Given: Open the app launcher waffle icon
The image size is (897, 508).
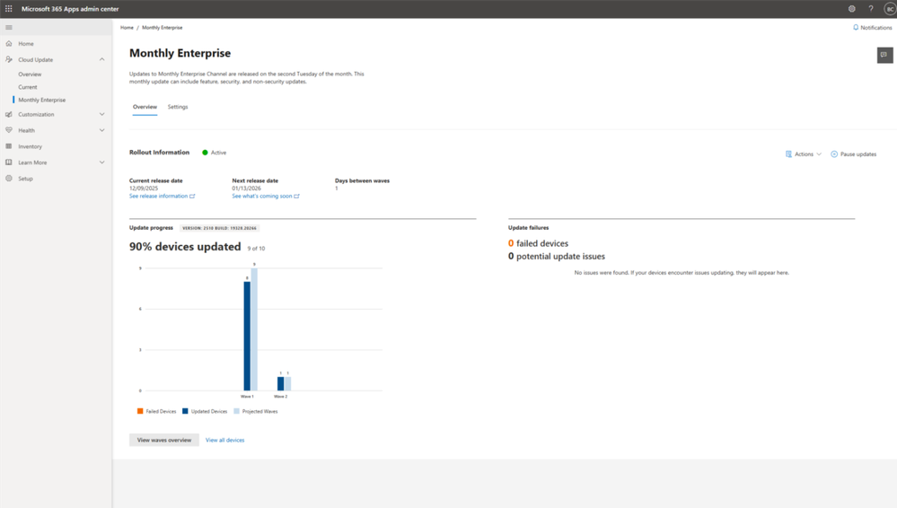Looking at the screenshot, I should pyautogui.click(x=9, y=9).
